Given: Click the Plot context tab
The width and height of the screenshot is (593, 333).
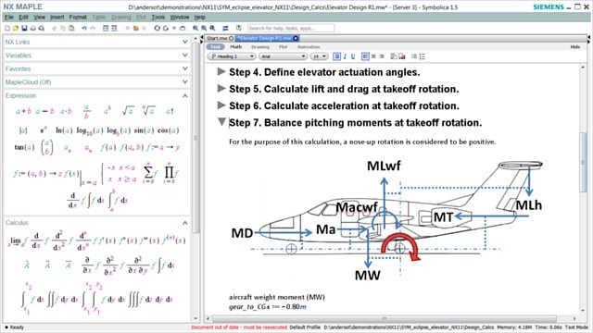Looking at the screenshot, I should coord(283,47).
